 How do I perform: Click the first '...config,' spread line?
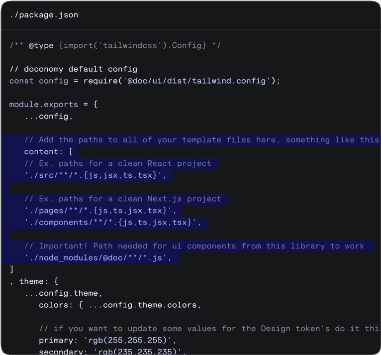coord(48,116)
